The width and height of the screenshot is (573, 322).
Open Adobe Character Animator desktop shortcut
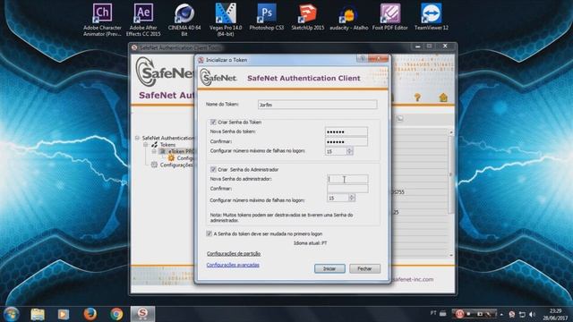(102, 20)
